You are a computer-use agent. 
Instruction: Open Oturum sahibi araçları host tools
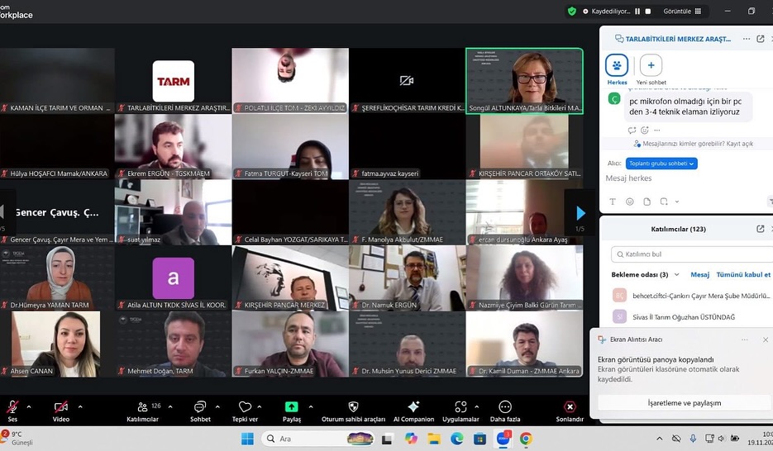[x=353, y=407]
